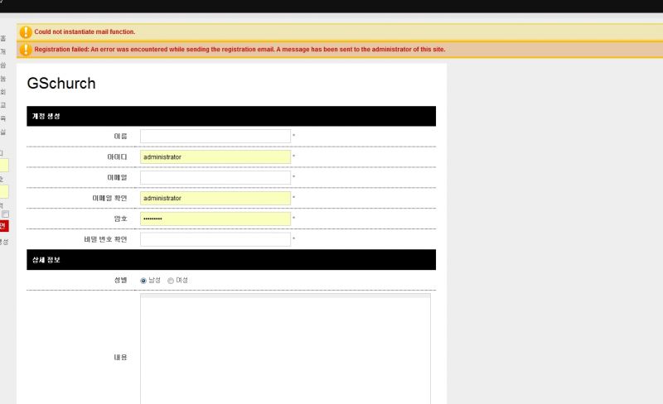
Task: Click the 비밀 번호 확인 field label
Action: click(x=105, y=239)
